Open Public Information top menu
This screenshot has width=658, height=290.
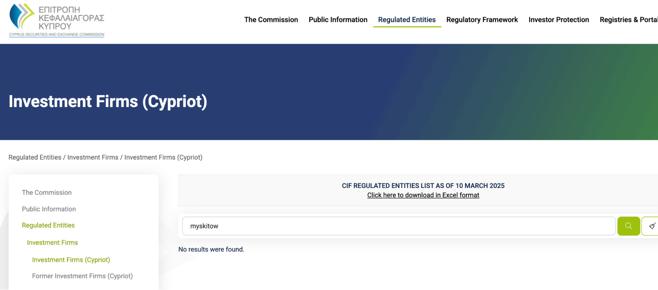click(338, 20)
